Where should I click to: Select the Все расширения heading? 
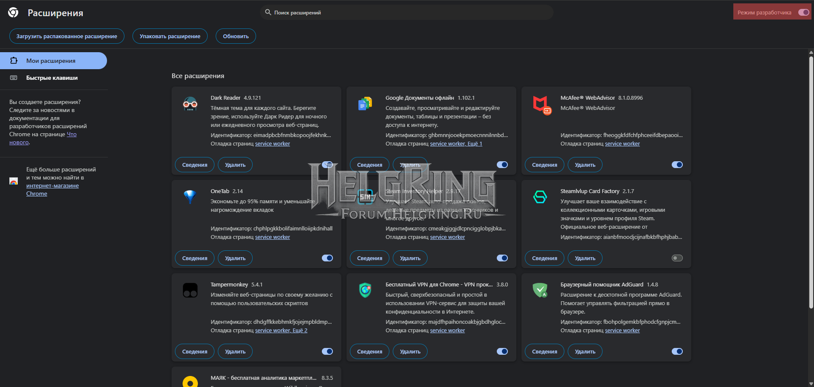click(x=198, y=76)
